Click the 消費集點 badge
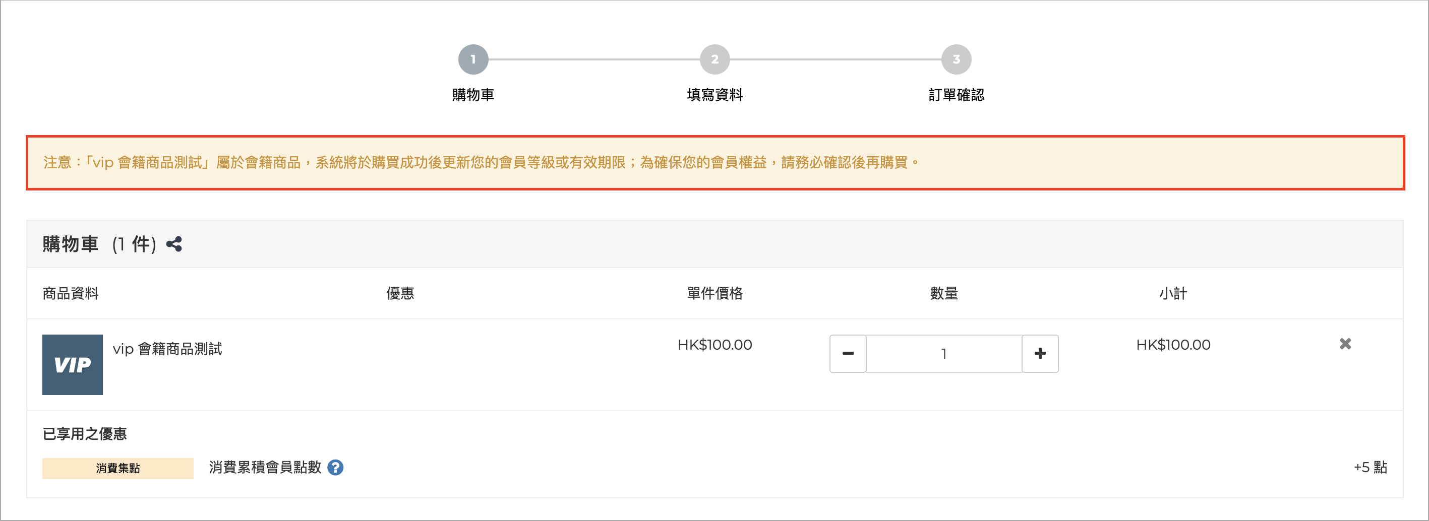 [117, 468]
